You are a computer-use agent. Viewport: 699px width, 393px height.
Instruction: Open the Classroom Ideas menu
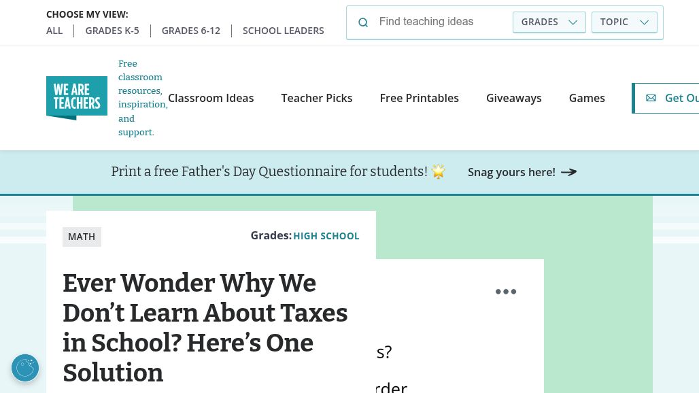(211, 98)
